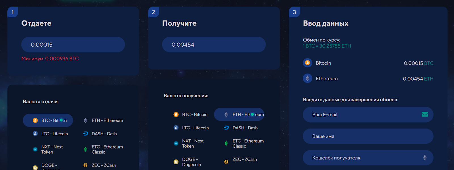Click the Ethereum logo in the exchange summary
The image size is (454, 170).
pyautogui.click(x=307, y=78)
